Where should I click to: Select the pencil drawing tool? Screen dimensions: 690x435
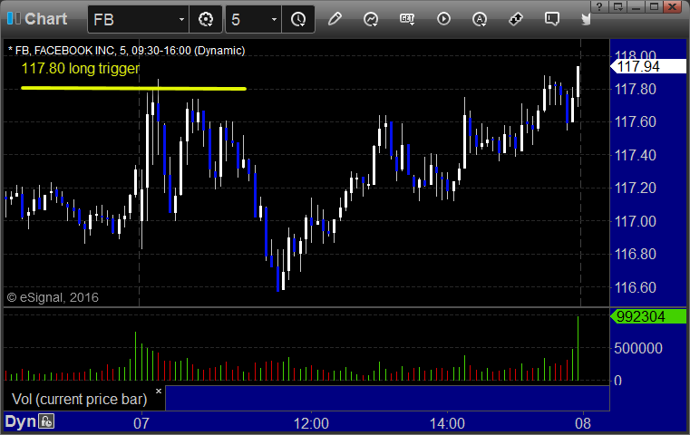pyautogui.click(x=335, y=19)
